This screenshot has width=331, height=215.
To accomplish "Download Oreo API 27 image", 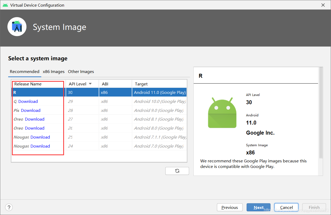I will coord(35,119).
